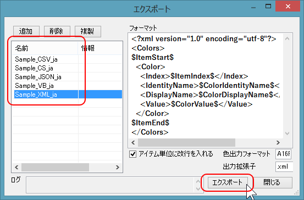Click the format box's right scroll arrow
The image size is (304, 200).
tap(278, 143)
